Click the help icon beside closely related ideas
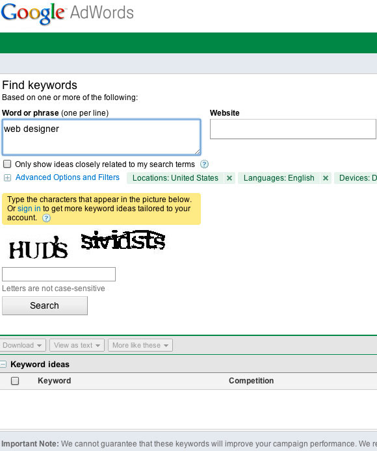The width and height of the screenshot is (377, 451). pyautogui.click(x=204, y=164)
